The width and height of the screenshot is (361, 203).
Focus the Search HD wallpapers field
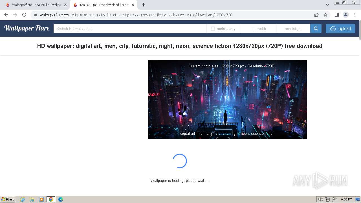130,28
